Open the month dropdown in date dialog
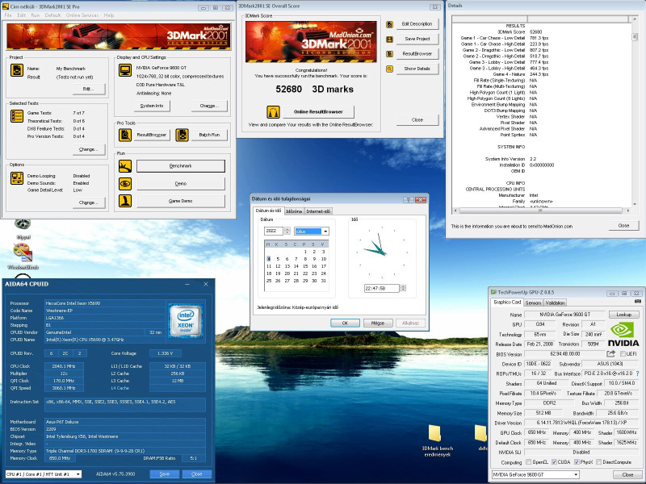Screen dimensions: 646x484 (325, 232)
